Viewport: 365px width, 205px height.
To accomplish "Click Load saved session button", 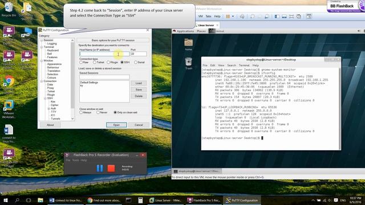I will tap(139, 83).
